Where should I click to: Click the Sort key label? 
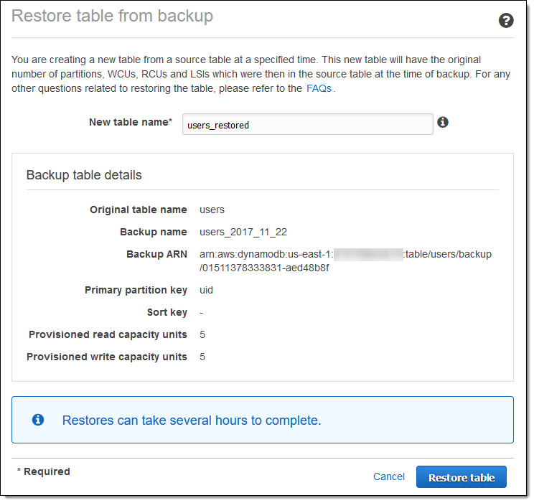(167, 312)
